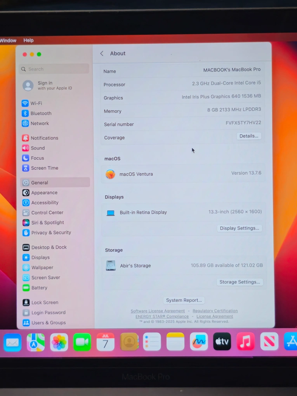Viewport: 297px width, 396px height.
Task: Launch Mail from the Dock
Action: pyautogui.click(x=12, y=342)
